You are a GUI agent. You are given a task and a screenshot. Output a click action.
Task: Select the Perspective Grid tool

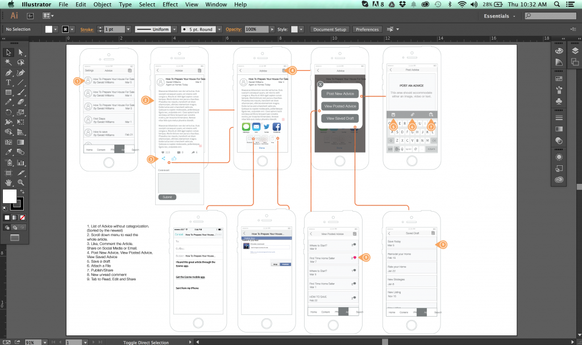(20, 132)
